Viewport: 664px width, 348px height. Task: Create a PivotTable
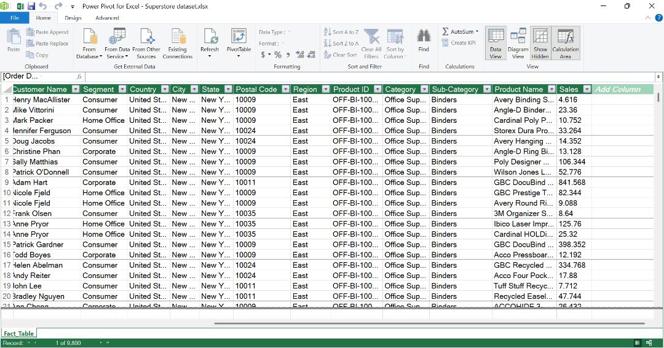click(x=239, y=43)
